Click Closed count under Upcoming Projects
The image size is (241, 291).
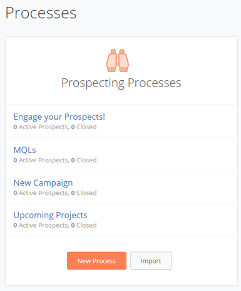(84, 225)
